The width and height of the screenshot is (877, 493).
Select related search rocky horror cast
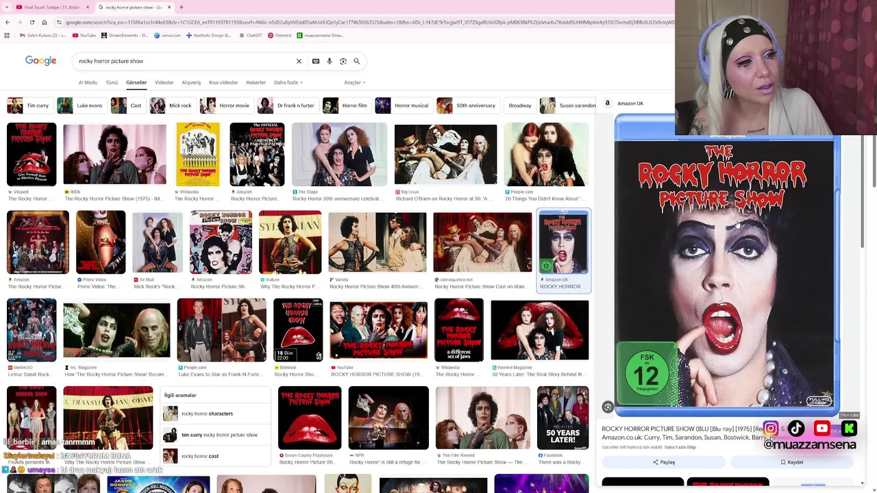[216, 456]
